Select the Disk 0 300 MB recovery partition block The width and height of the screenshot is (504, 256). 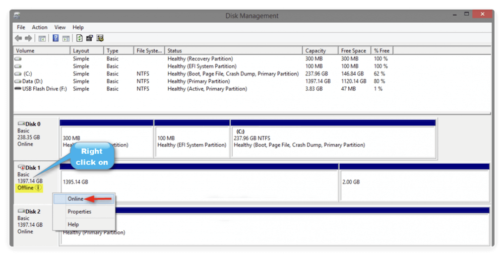106,139
